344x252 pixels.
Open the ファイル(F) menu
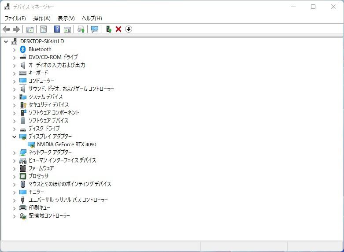point(15,18)
